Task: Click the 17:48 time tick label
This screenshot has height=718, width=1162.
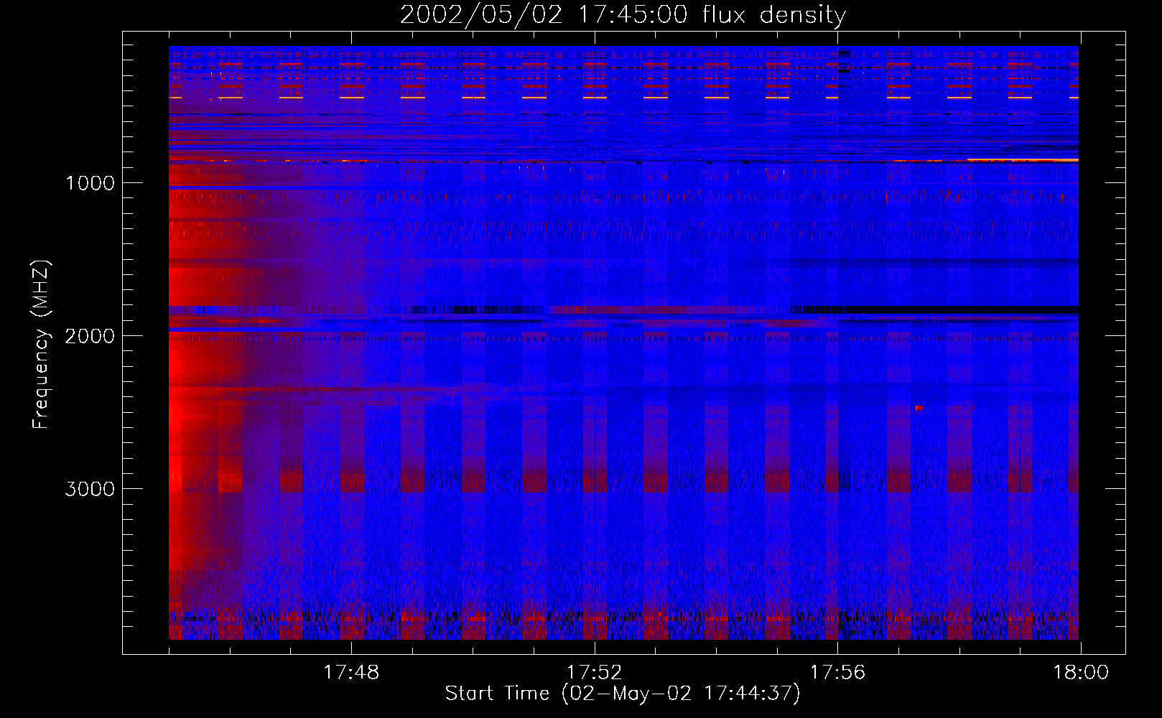Action: tap(351, 673)
